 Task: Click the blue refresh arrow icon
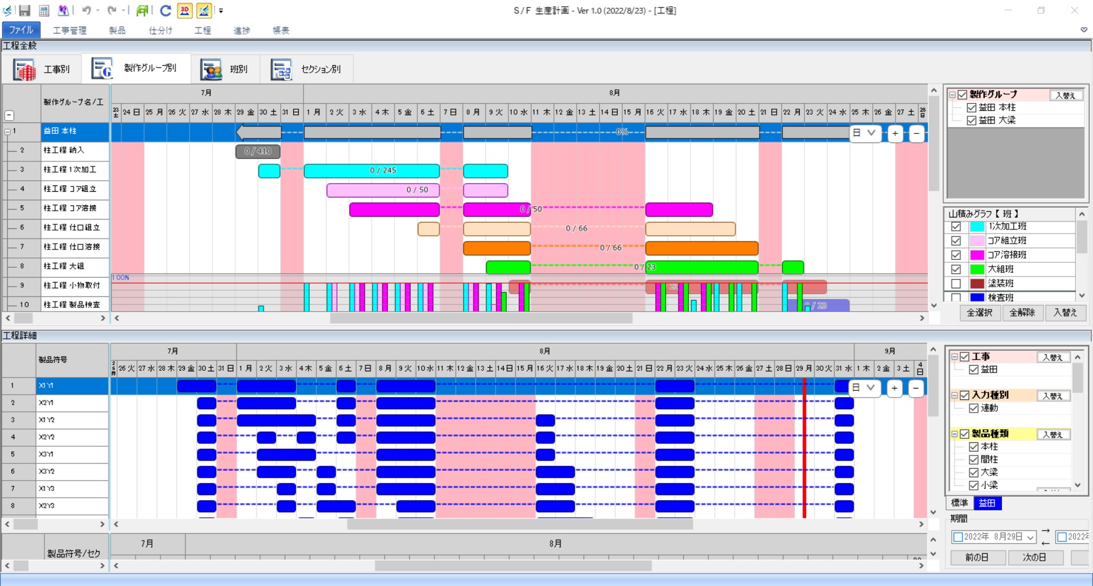pos(165,10)
